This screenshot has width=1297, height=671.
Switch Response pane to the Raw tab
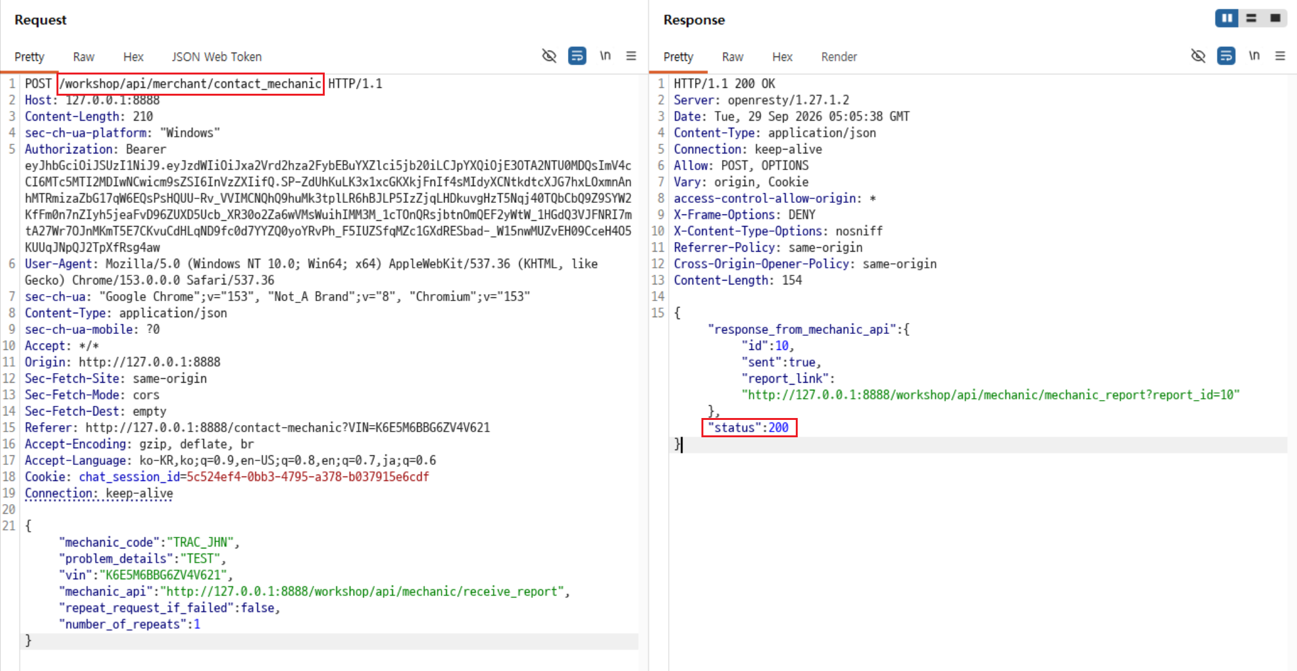[732, 57]
